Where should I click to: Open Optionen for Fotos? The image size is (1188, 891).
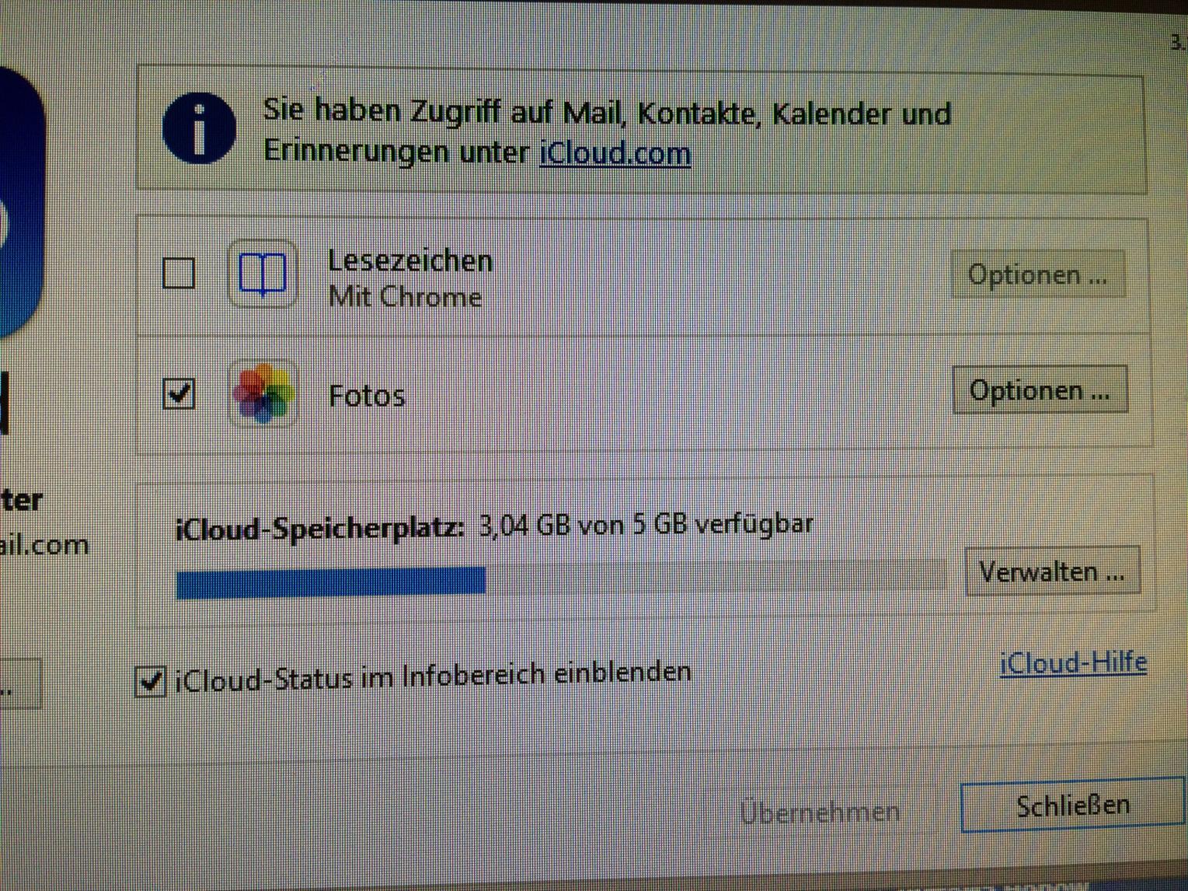[1040, 390]
